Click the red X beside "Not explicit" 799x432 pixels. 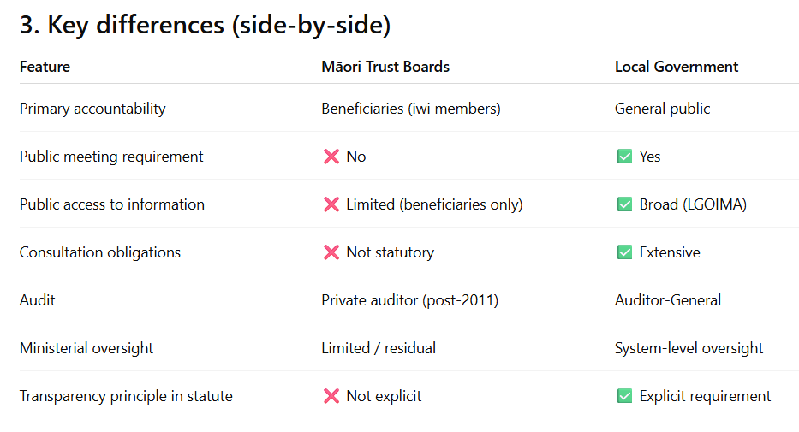click(x=331, y=396)
